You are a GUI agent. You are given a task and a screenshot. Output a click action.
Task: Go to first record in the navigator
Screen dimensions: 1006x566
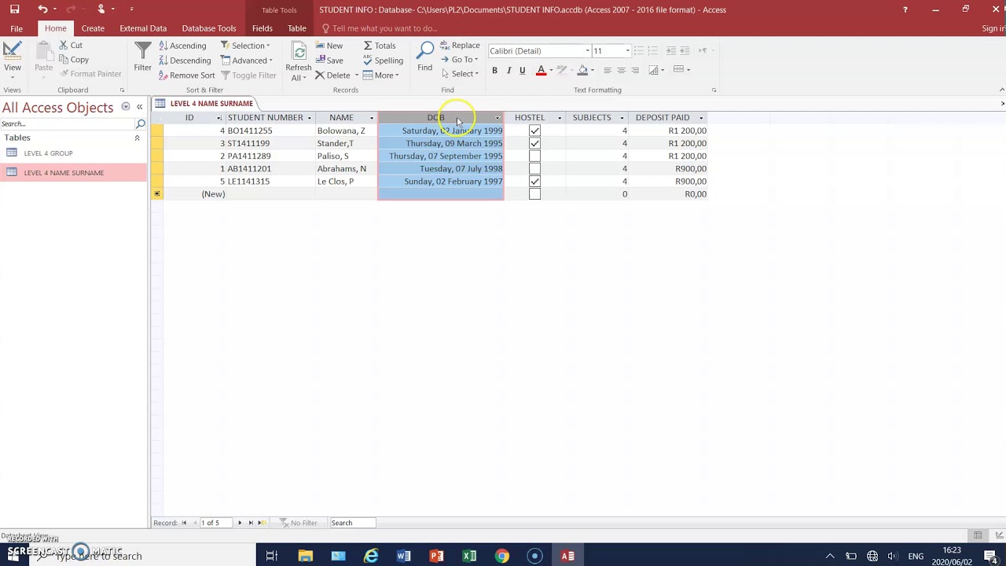(x=184, y=523)
